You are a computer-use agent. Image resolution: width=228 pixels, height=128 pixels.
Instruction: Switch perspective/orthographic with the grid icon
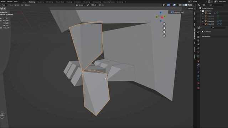point(164,36)
